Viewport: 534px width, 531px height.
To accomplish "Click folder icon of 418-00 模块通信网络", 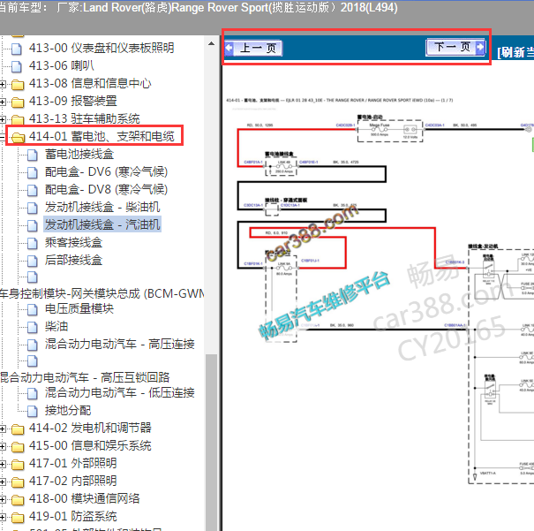I will [18, 500].
